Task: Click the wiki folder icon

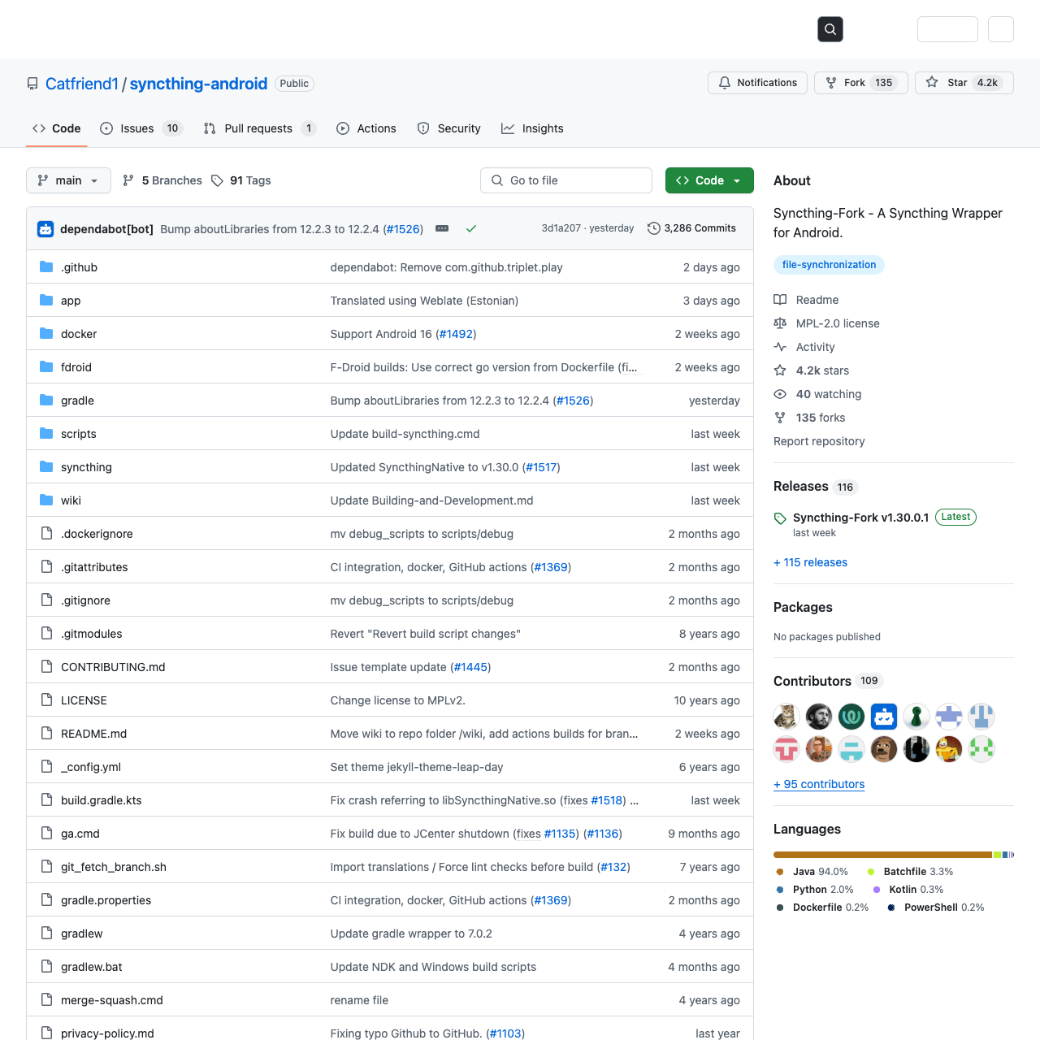Action: [46, 500]
